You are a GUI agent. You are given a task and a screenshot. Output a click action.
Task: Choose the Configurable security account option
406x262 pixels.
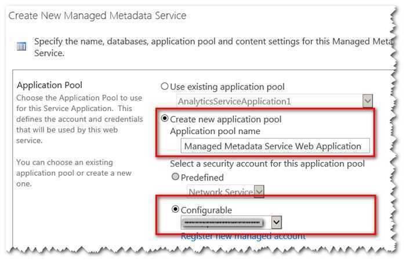175,209
